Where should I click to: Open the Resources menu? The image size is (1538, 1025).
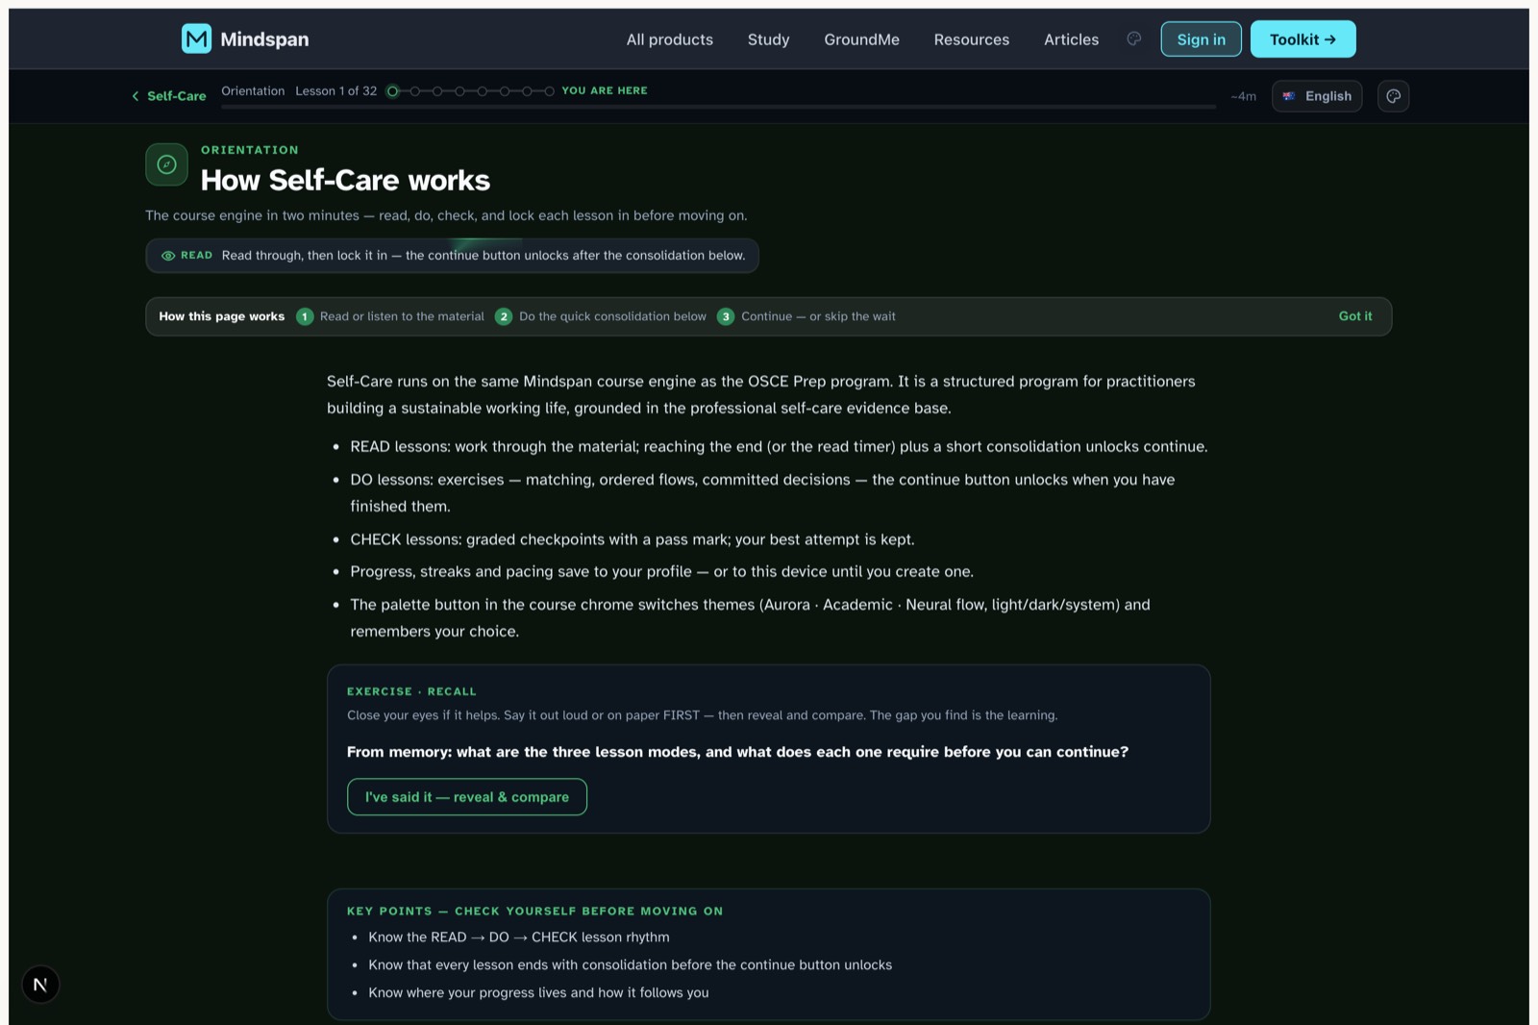click(x=972, y=39)
